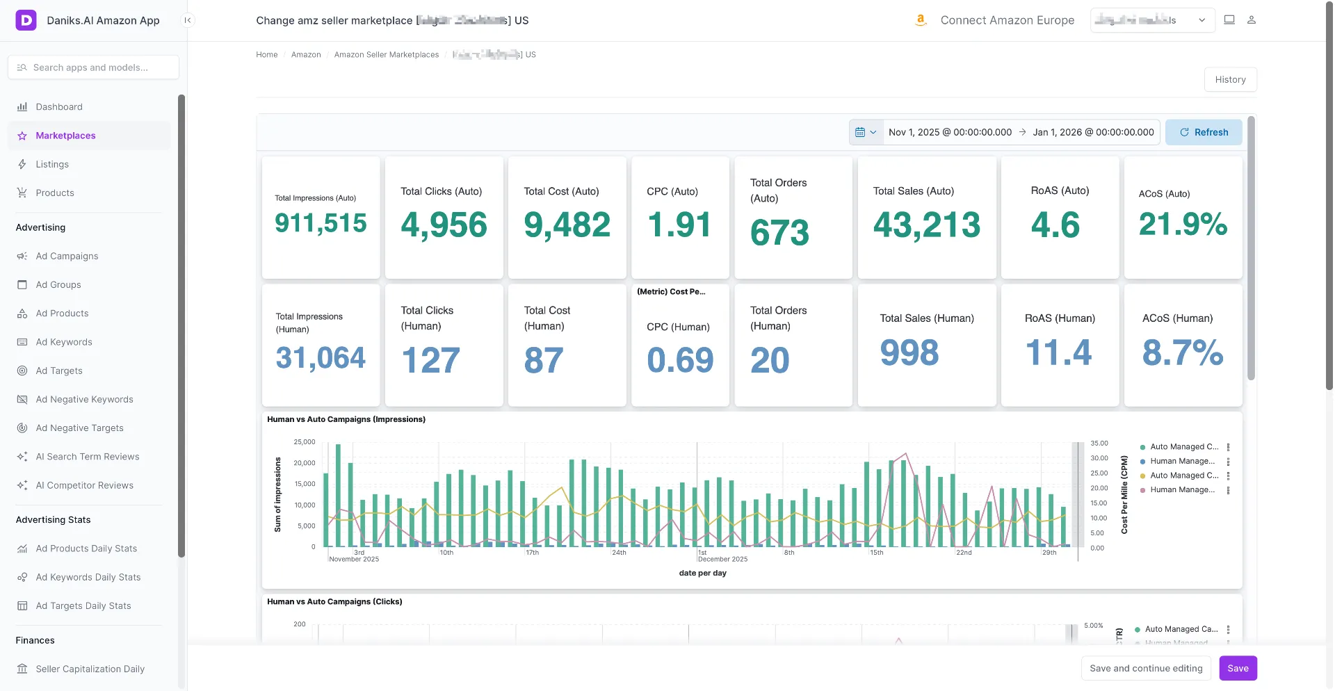Click the purple Save button
1335x691 pixels.
coord(1238,668)
